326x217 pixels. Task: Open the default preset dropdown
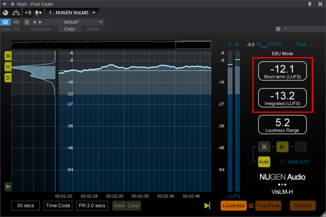click(74, 22)
